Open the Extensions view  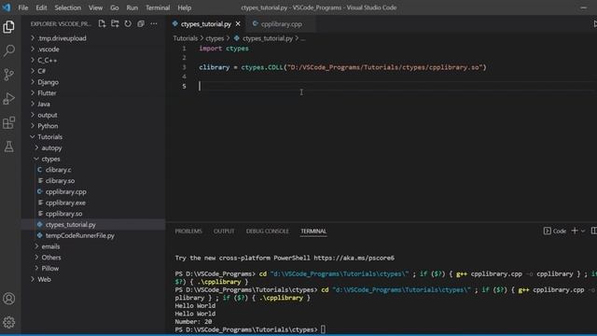pyautogui.click(x=8, y=122)
